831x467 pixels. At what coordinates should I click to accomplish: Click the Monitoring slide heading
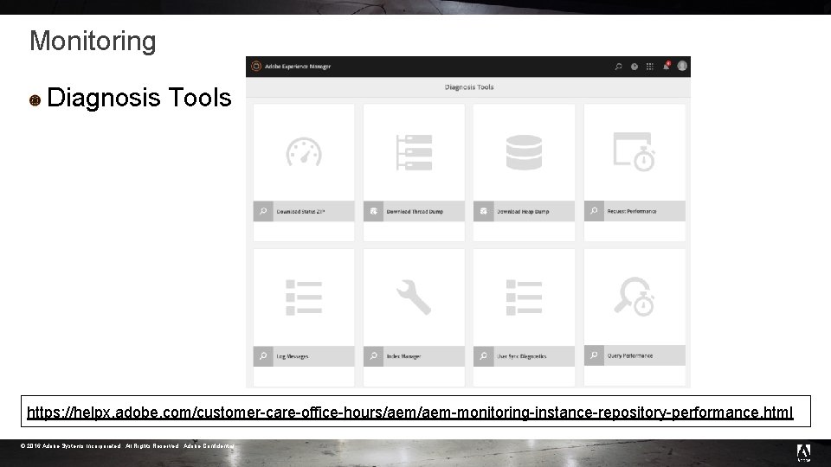click(x=93, y=41)
